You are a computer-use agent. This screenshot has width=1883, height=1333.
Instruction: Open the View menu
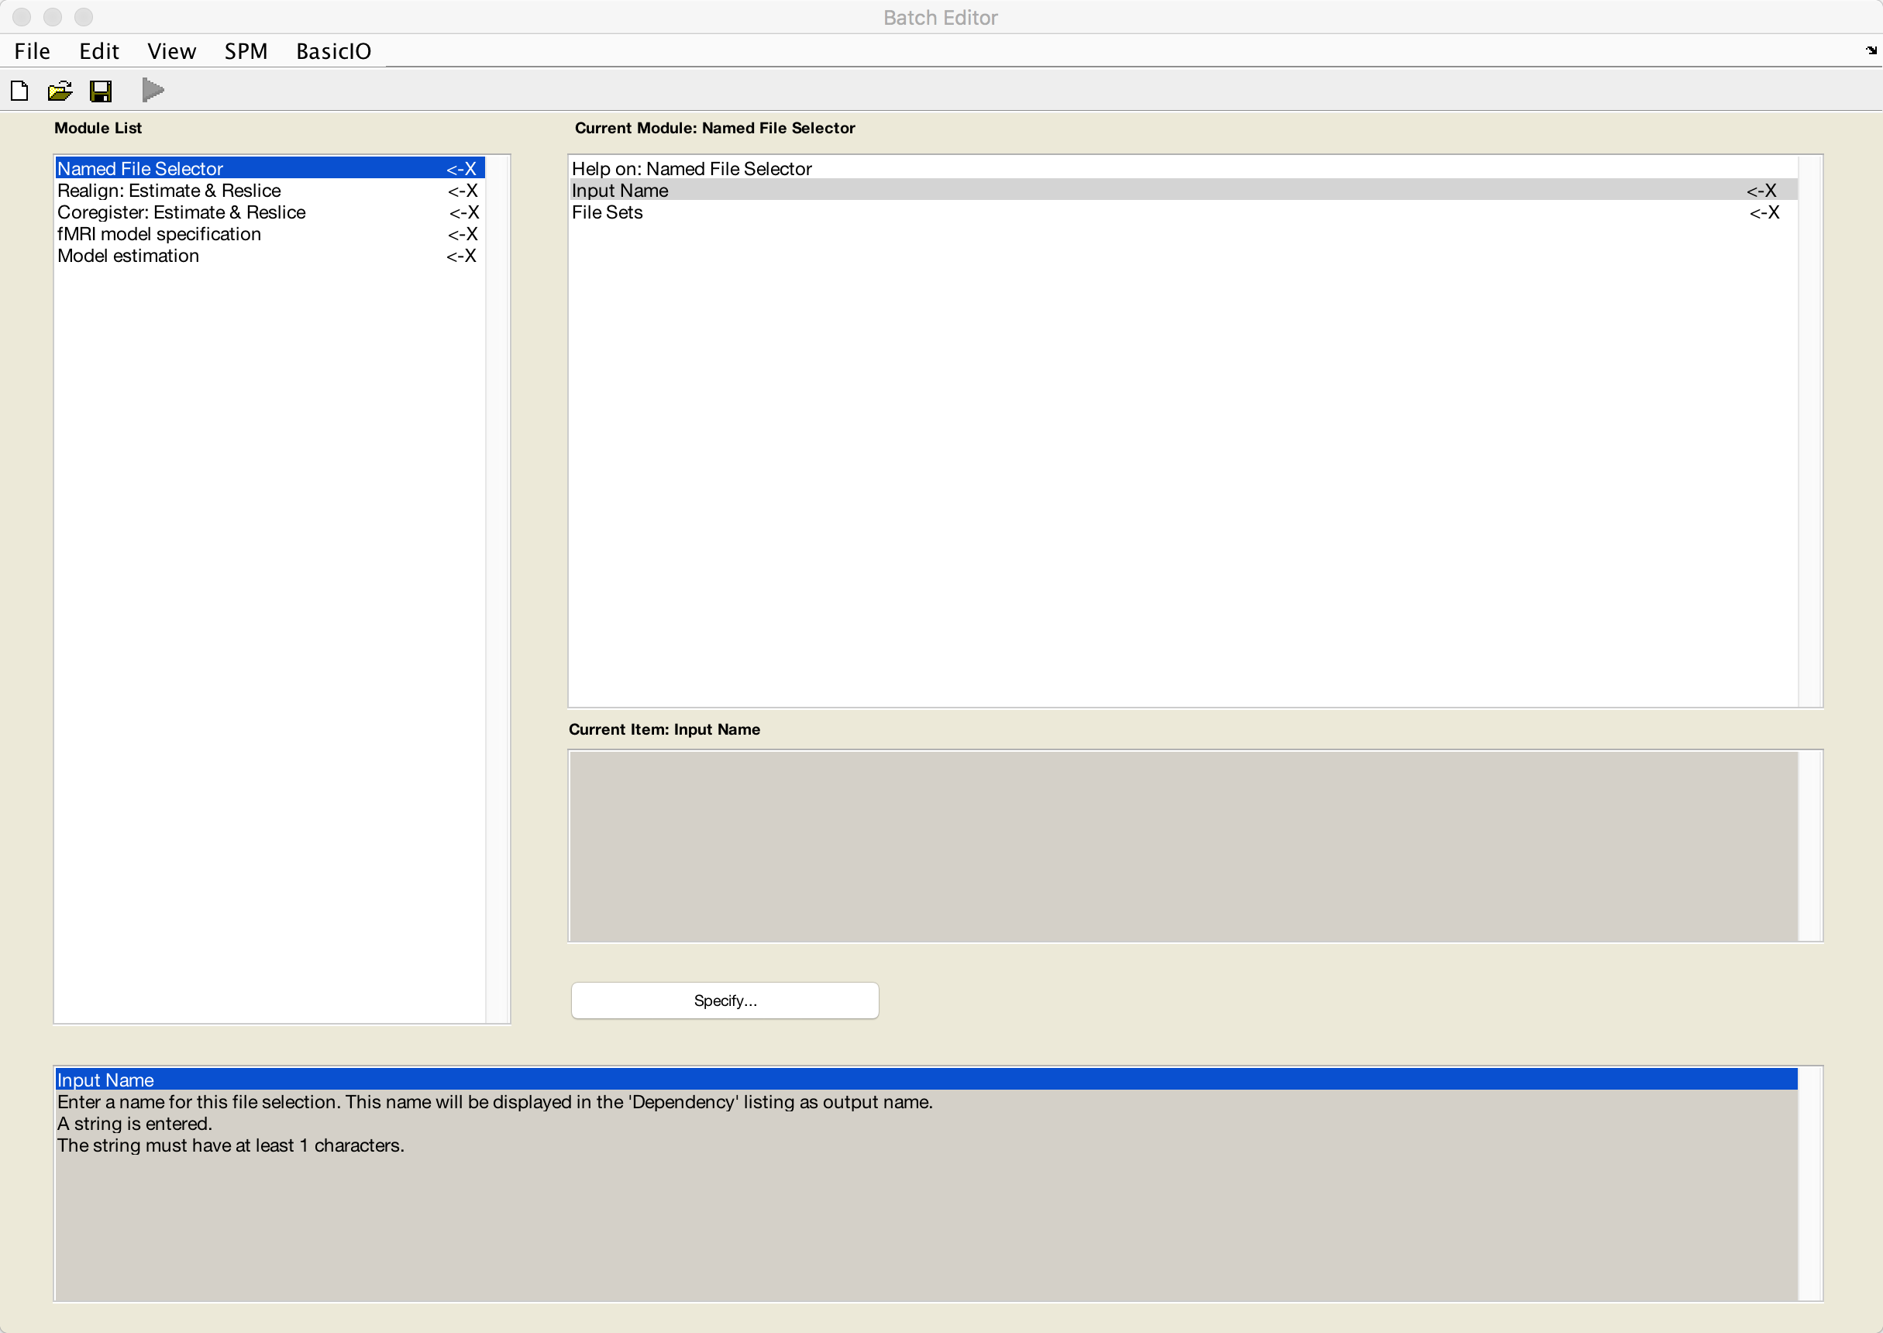pyautogui.click(x=171, y=51)
